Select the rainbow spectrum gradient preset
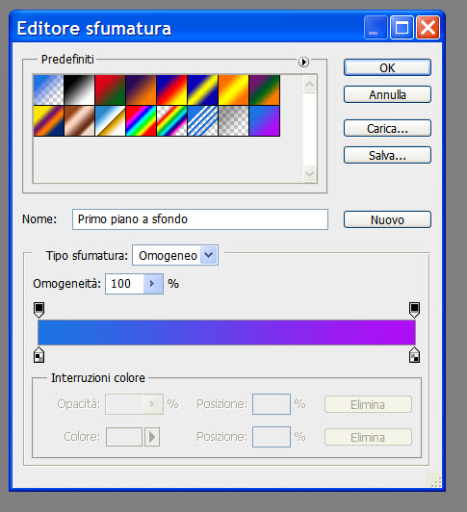Screen dimensions: 467x512 point(141,121)
